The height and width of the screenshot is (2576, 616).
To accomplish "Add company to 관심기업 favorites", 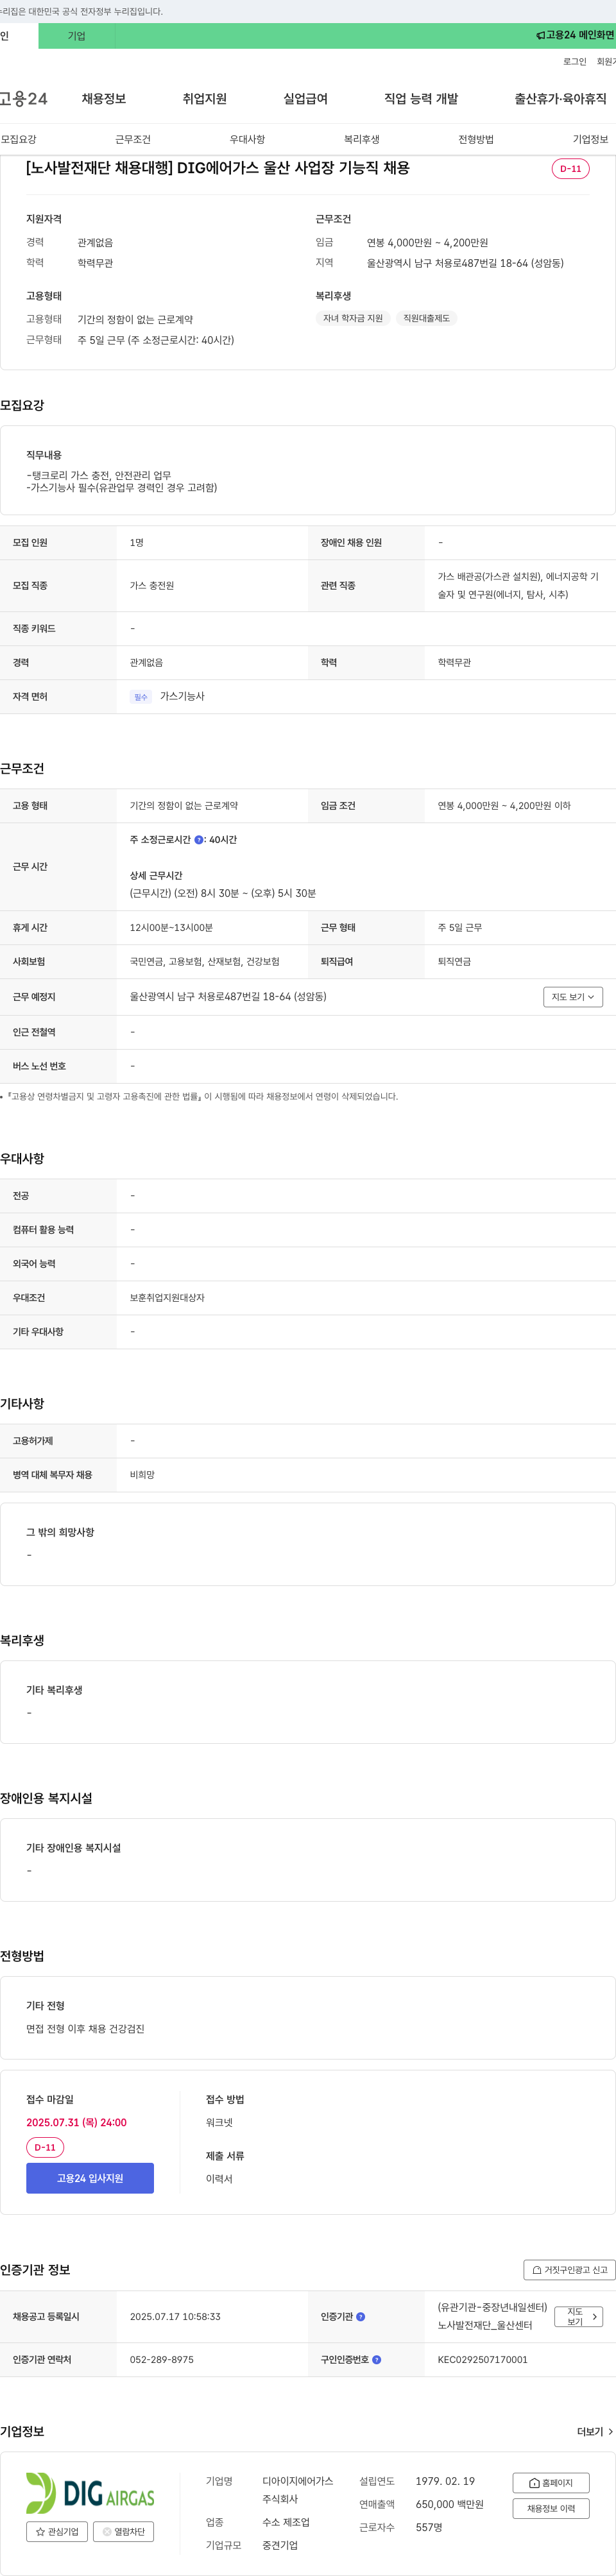I will click(x=57, y=2532).
